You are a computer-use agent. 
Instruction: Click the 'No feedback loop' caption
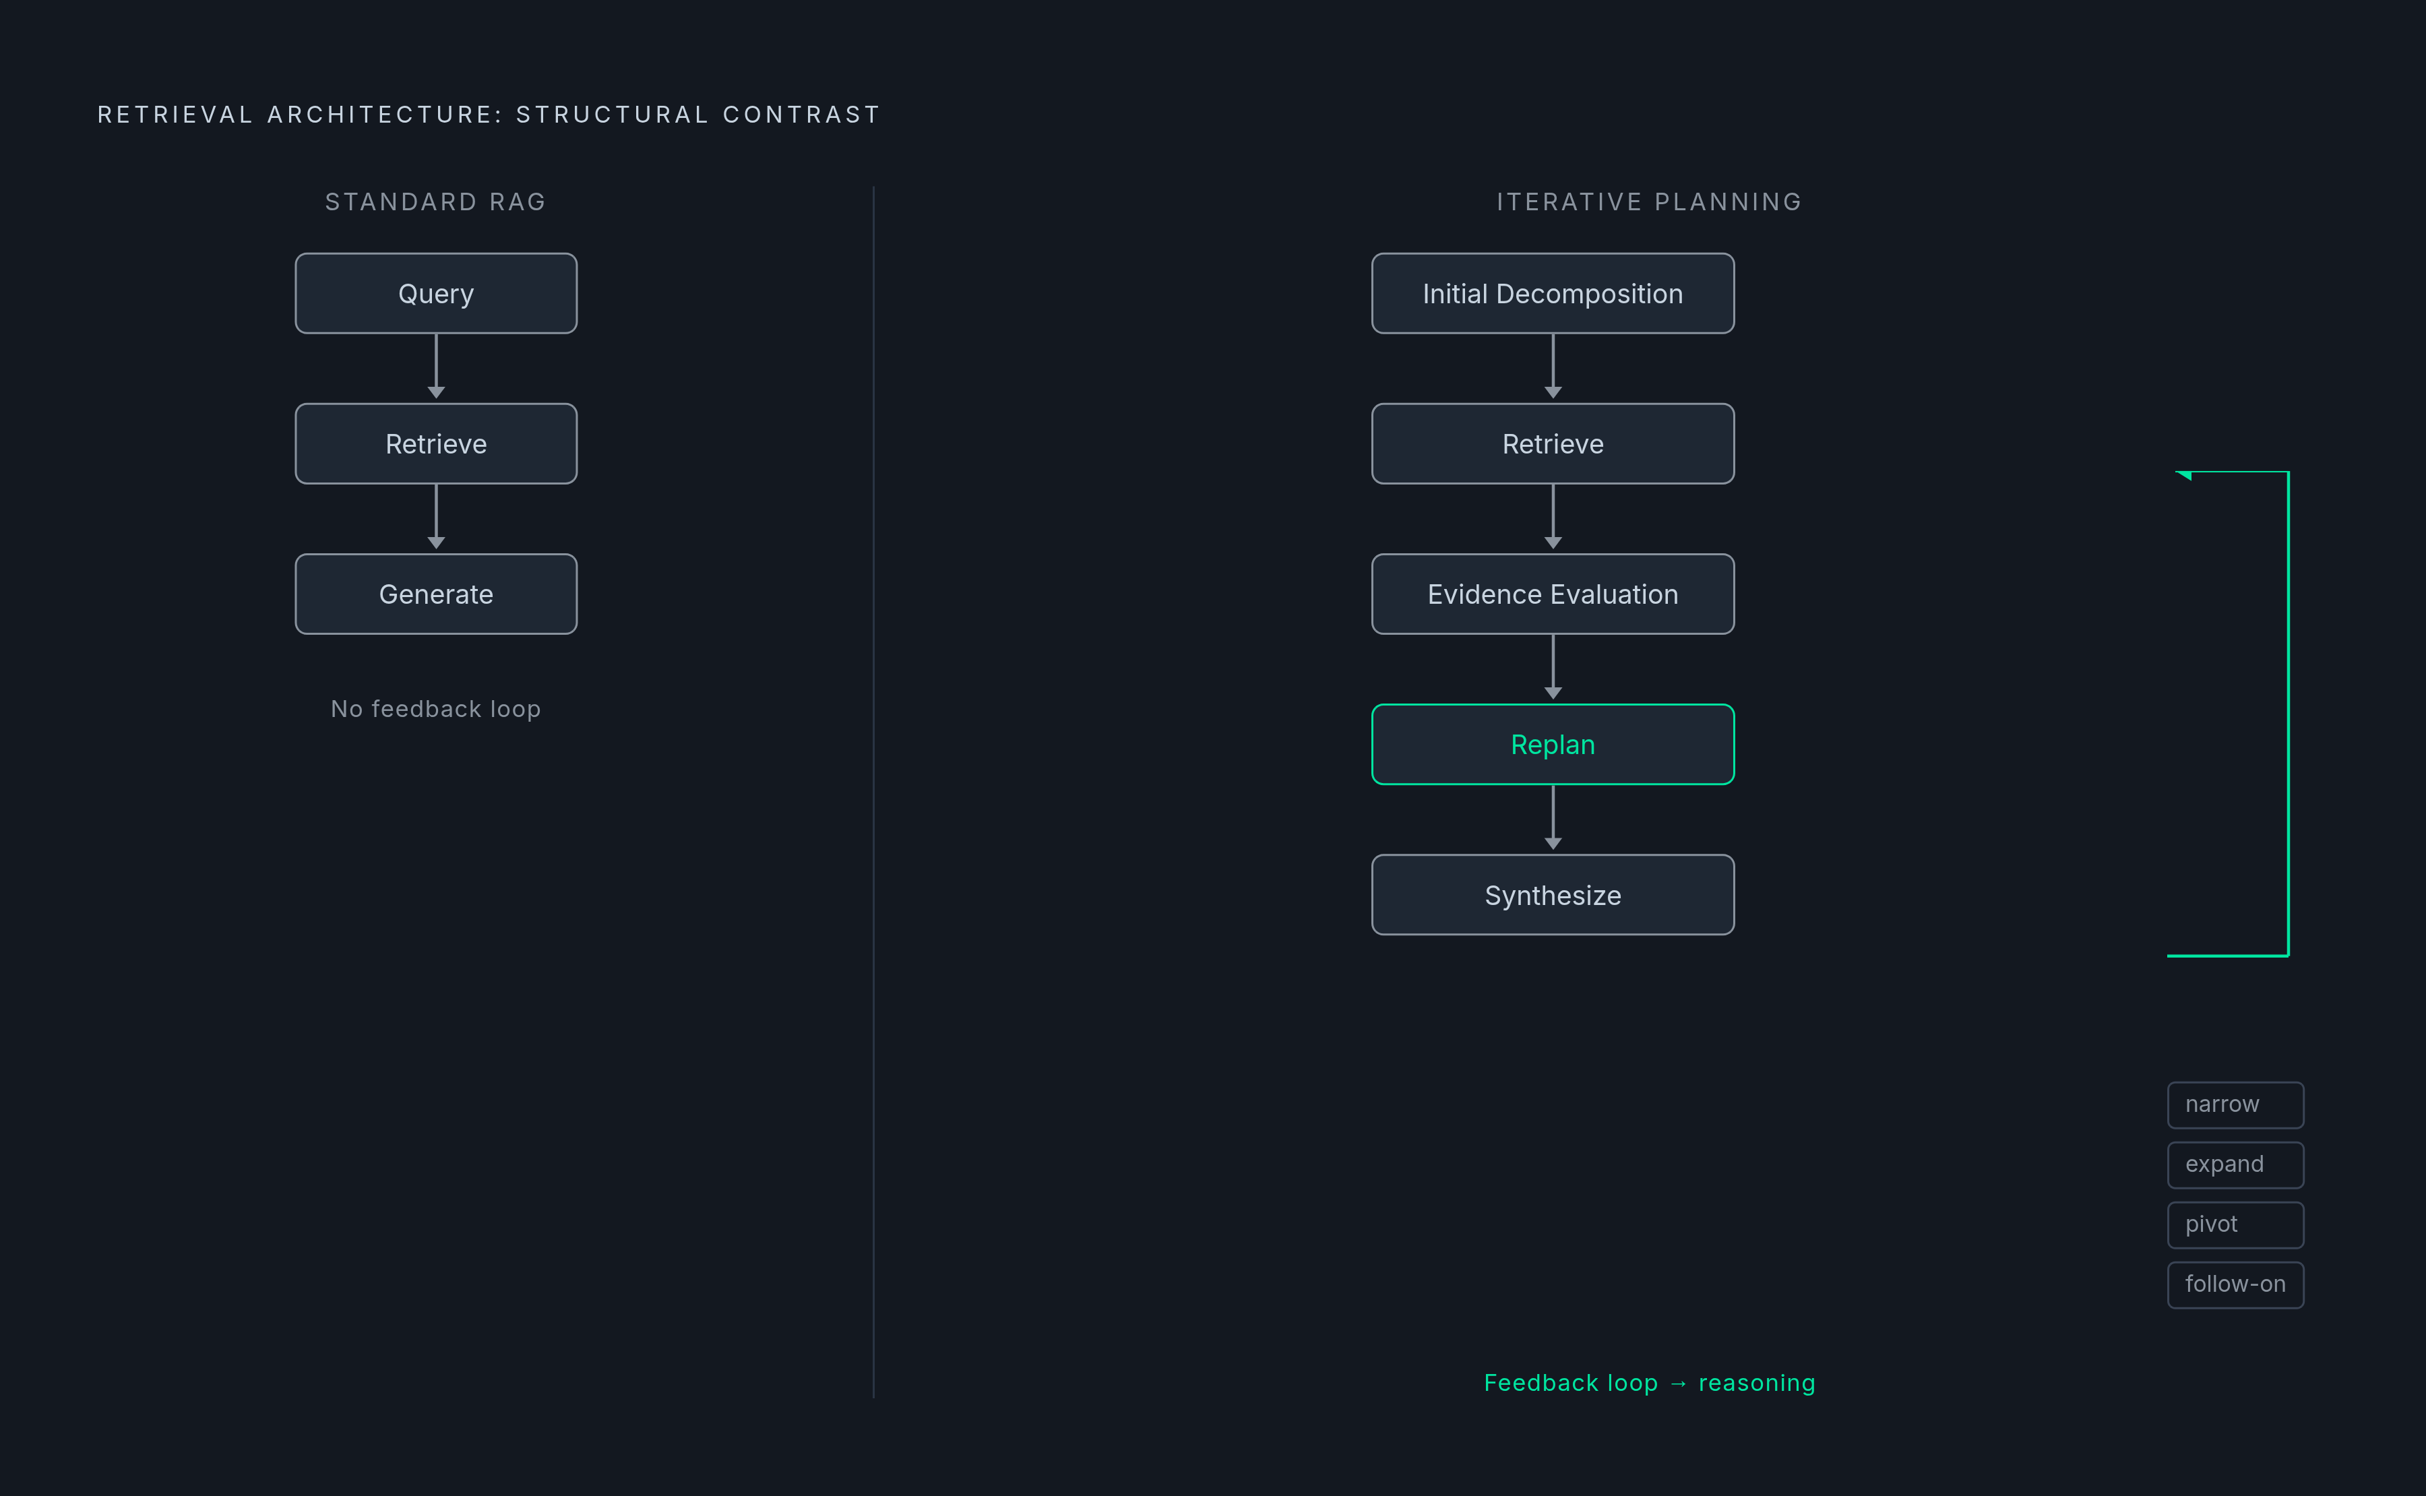click(x=435, y=708)
